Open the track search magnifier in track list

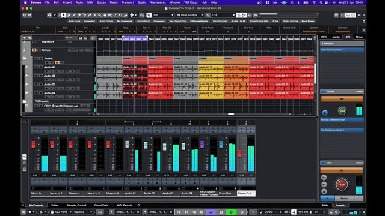tap(93, 38)
